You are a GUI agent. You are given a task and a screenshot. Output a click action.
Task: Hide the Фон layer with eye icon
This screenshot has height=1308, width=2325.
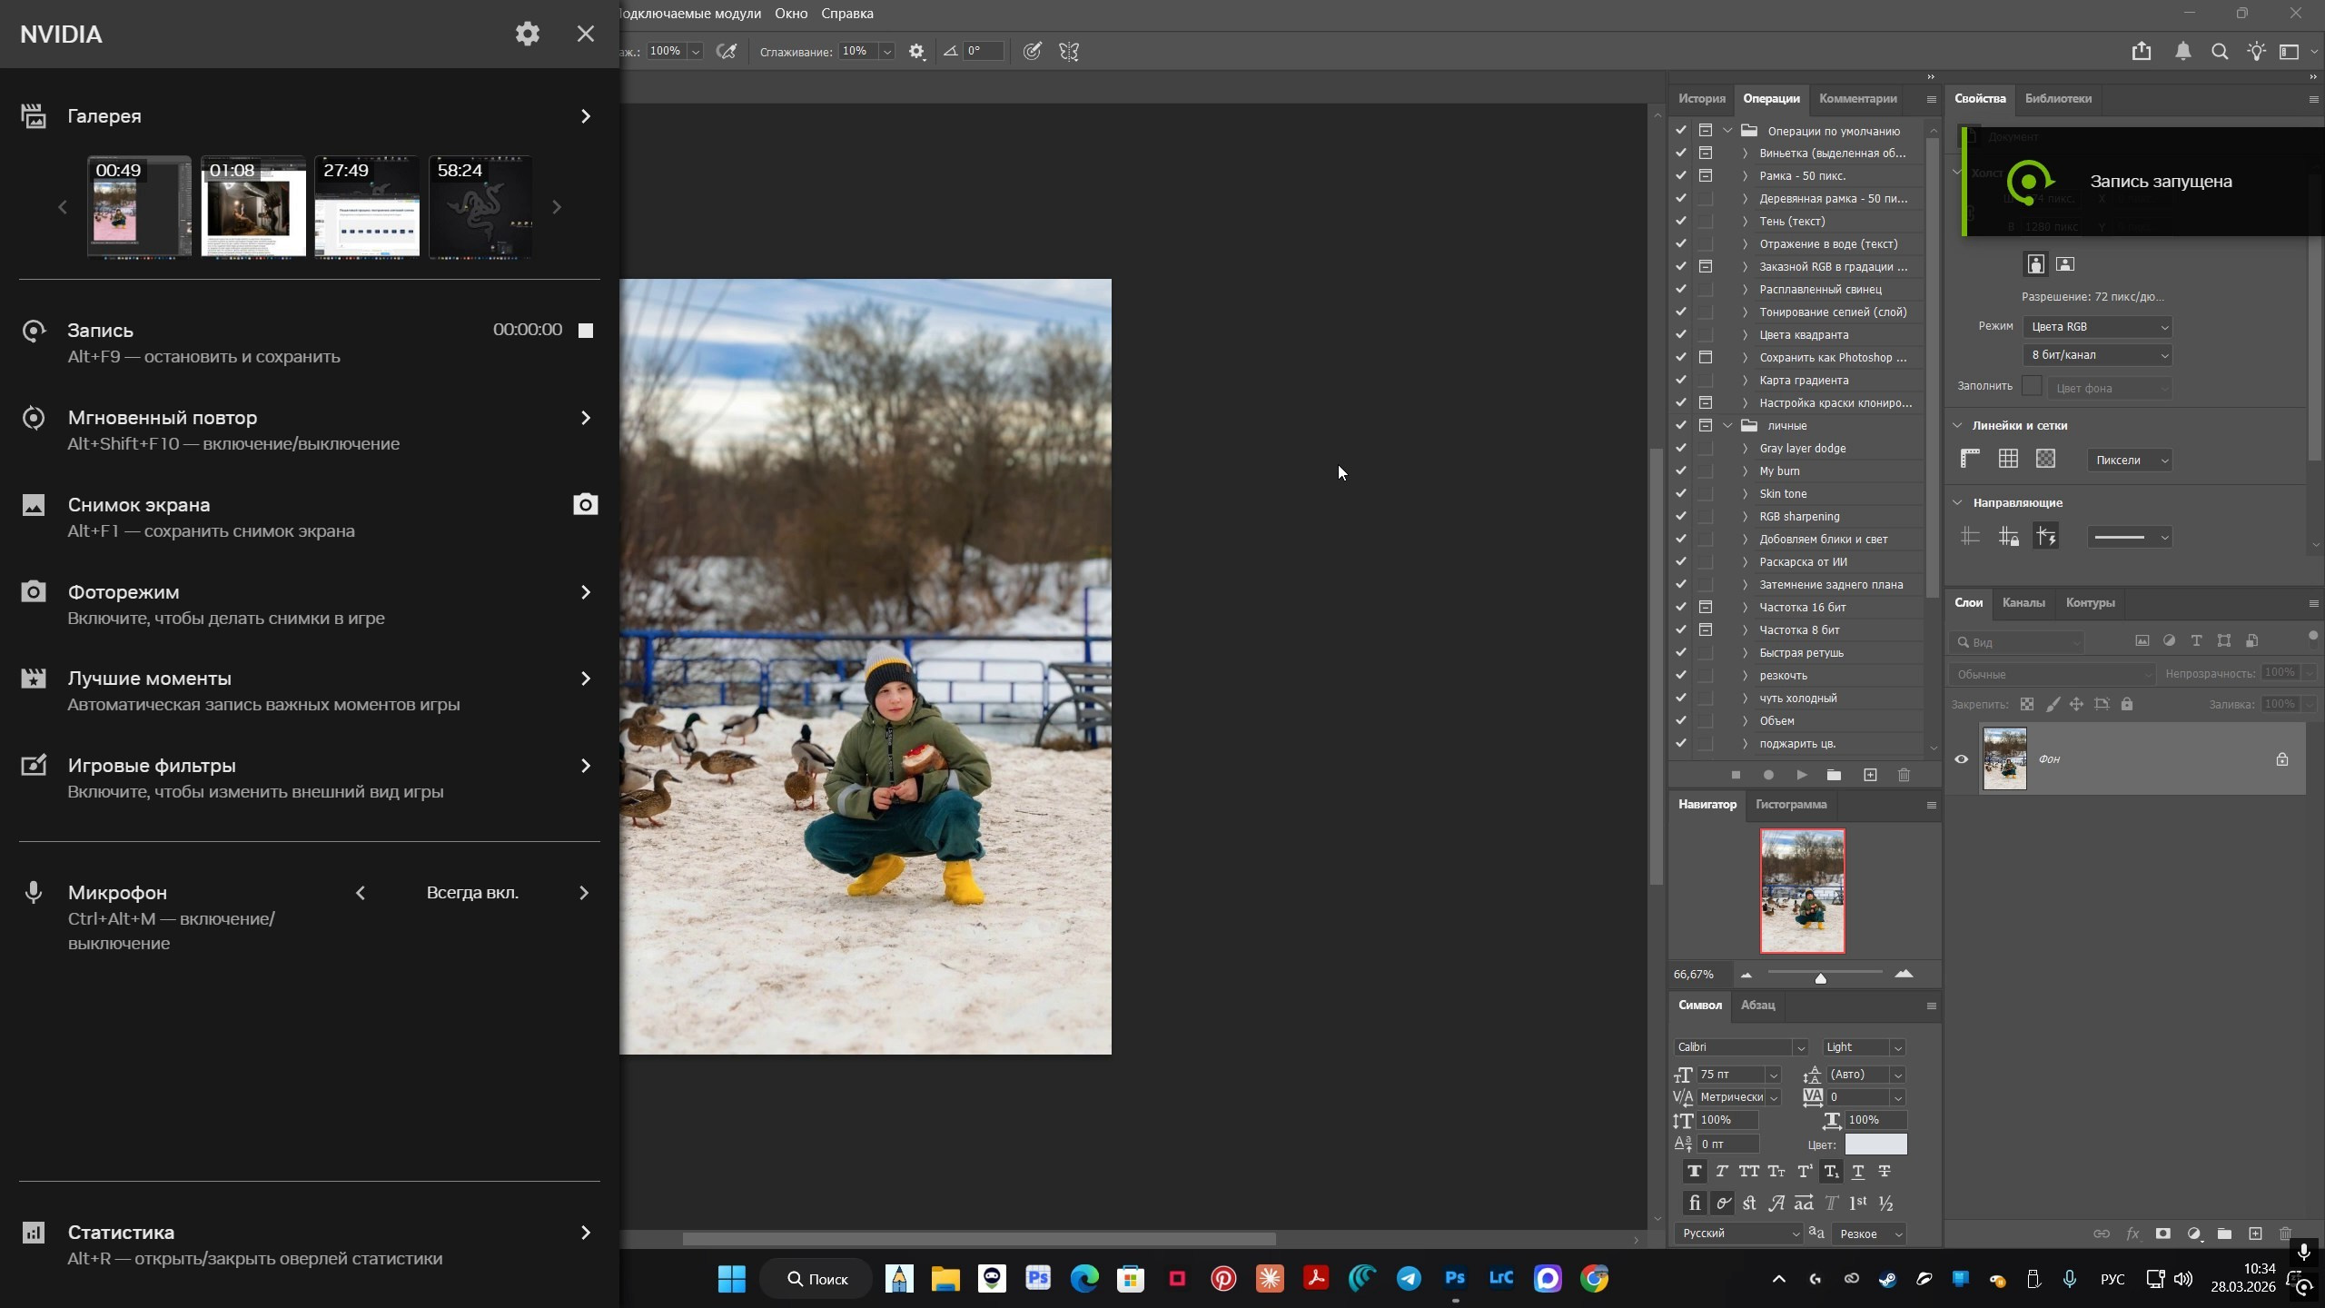pos(1962,759)
